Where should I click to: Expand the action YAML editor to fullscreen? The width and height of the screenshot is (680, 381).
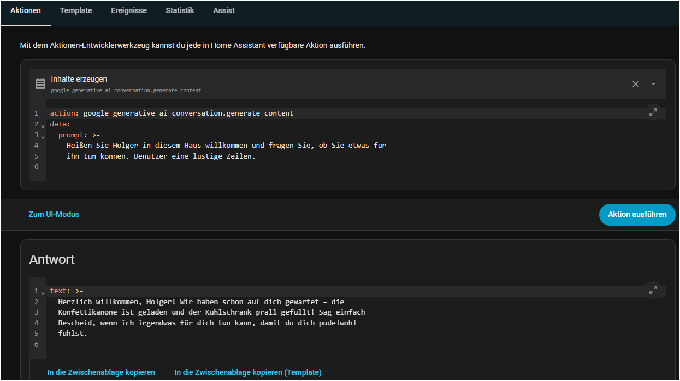tap(653, 112)
